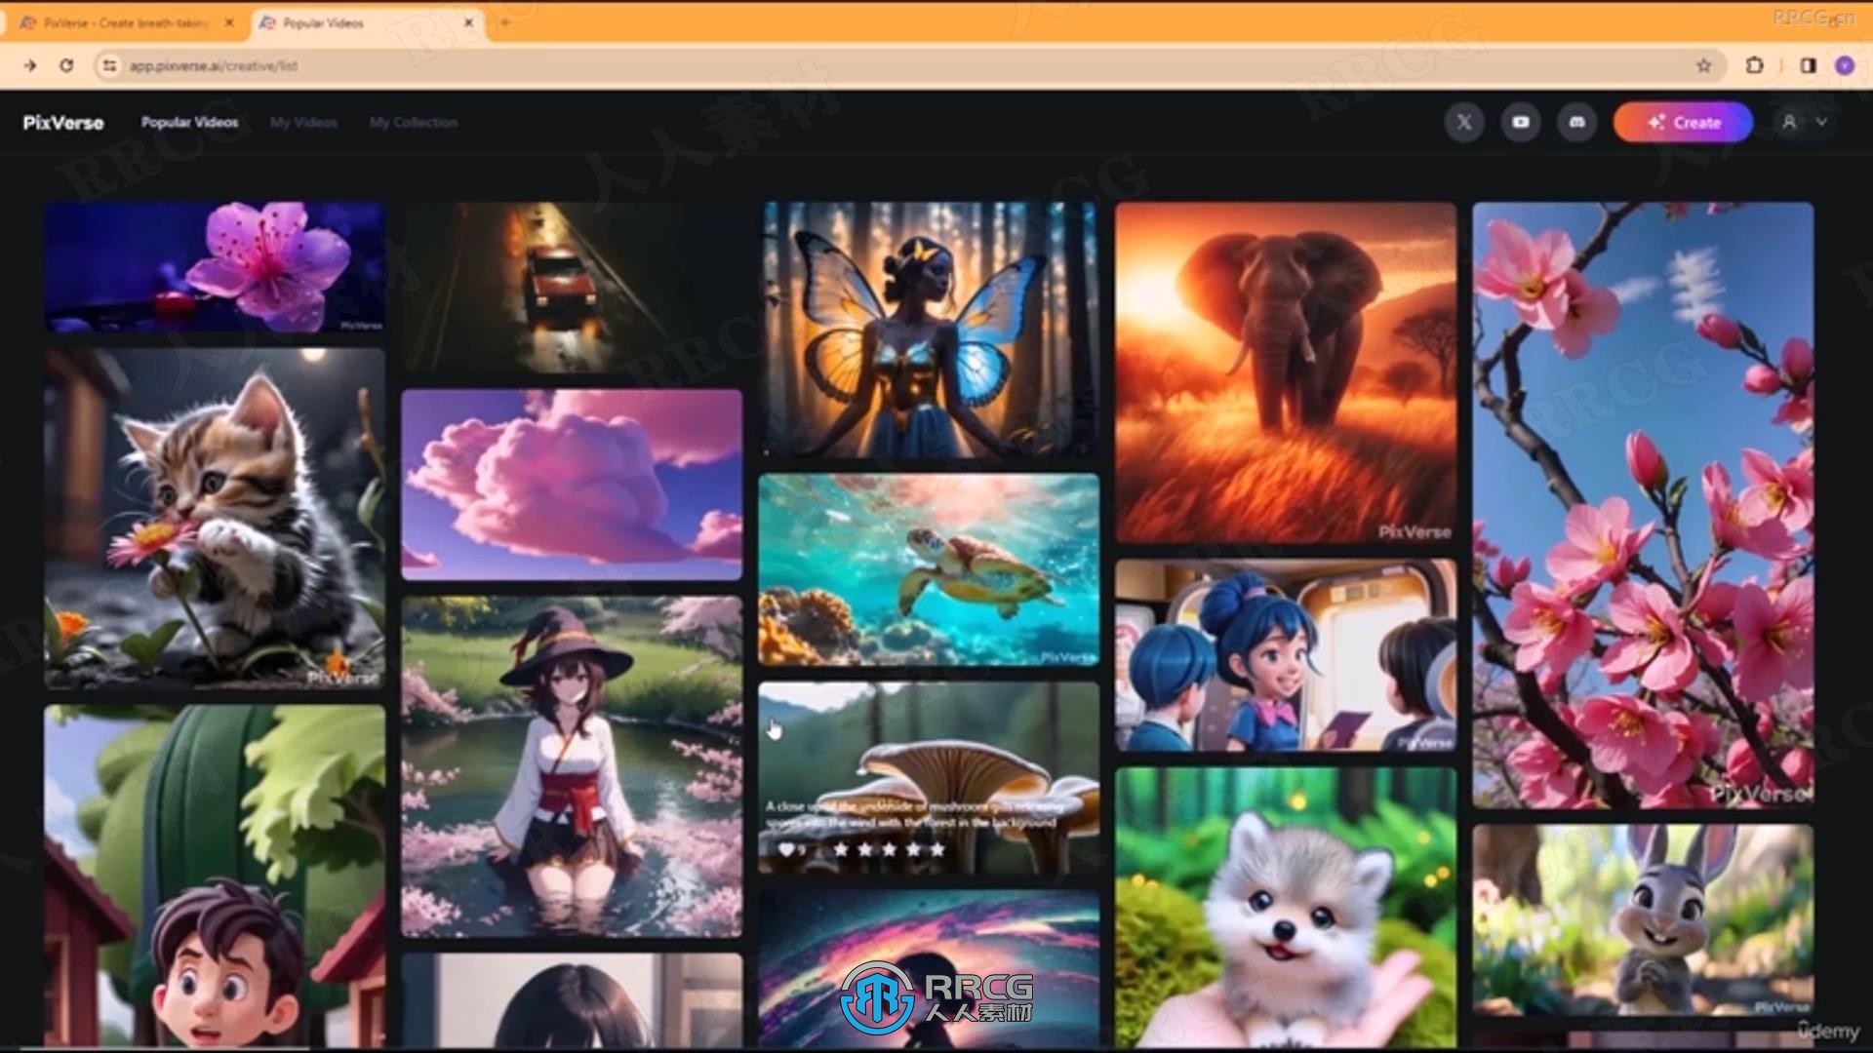The height and width of the screenshot is (1053, 1873).
Task: Open the Discord community icon
Action: (x=1577, y=122)
